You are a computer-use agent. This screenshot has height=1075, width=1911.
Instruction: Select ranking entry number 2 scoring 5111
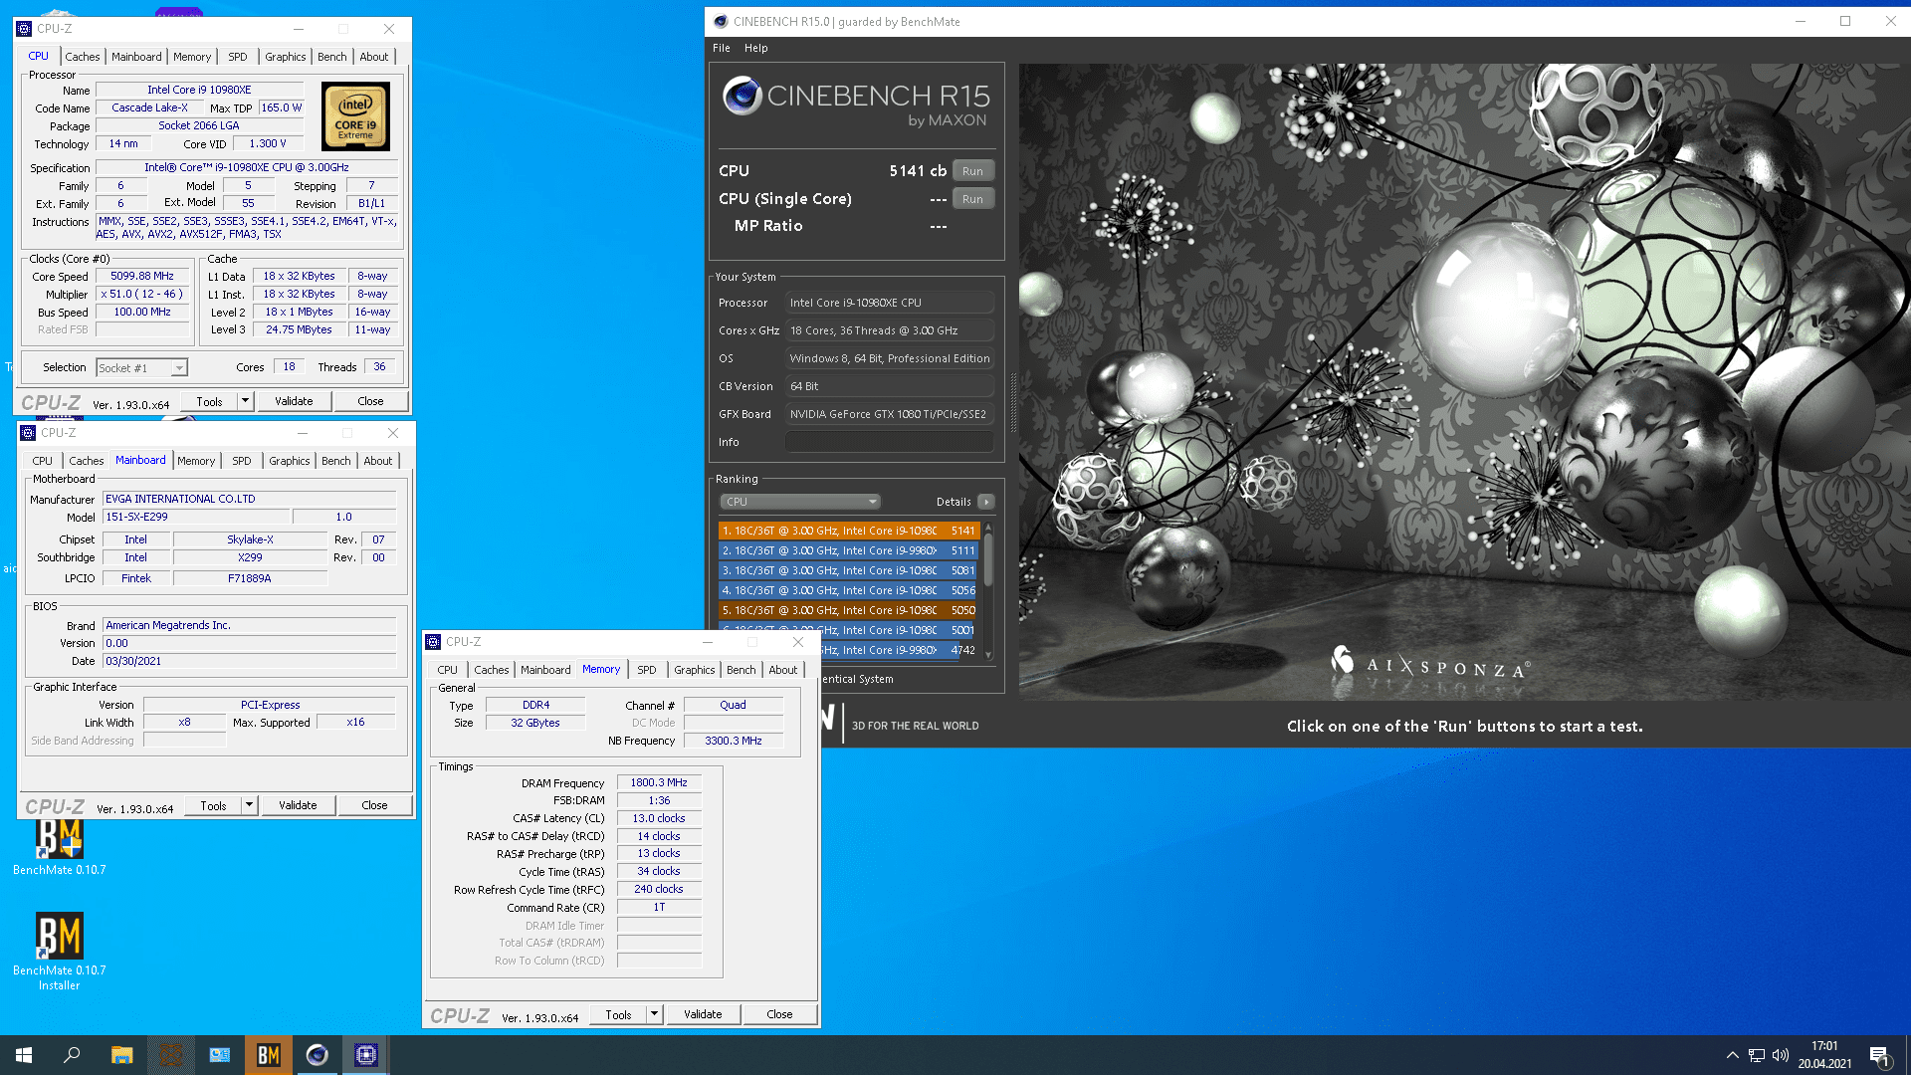coord(848,550)
